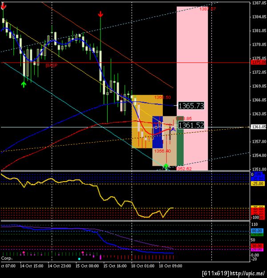Click the red [BA] P label text
The image size is (267, 278).
pyautogui.click(x=52, y=65)
